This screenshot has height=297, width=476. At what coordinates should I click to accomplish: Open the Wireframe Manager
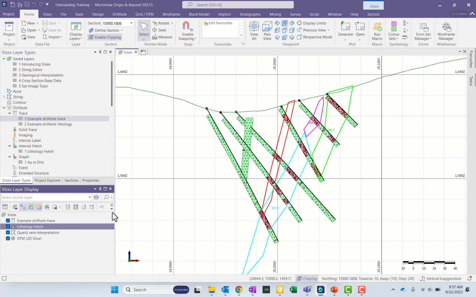(446, 30)
